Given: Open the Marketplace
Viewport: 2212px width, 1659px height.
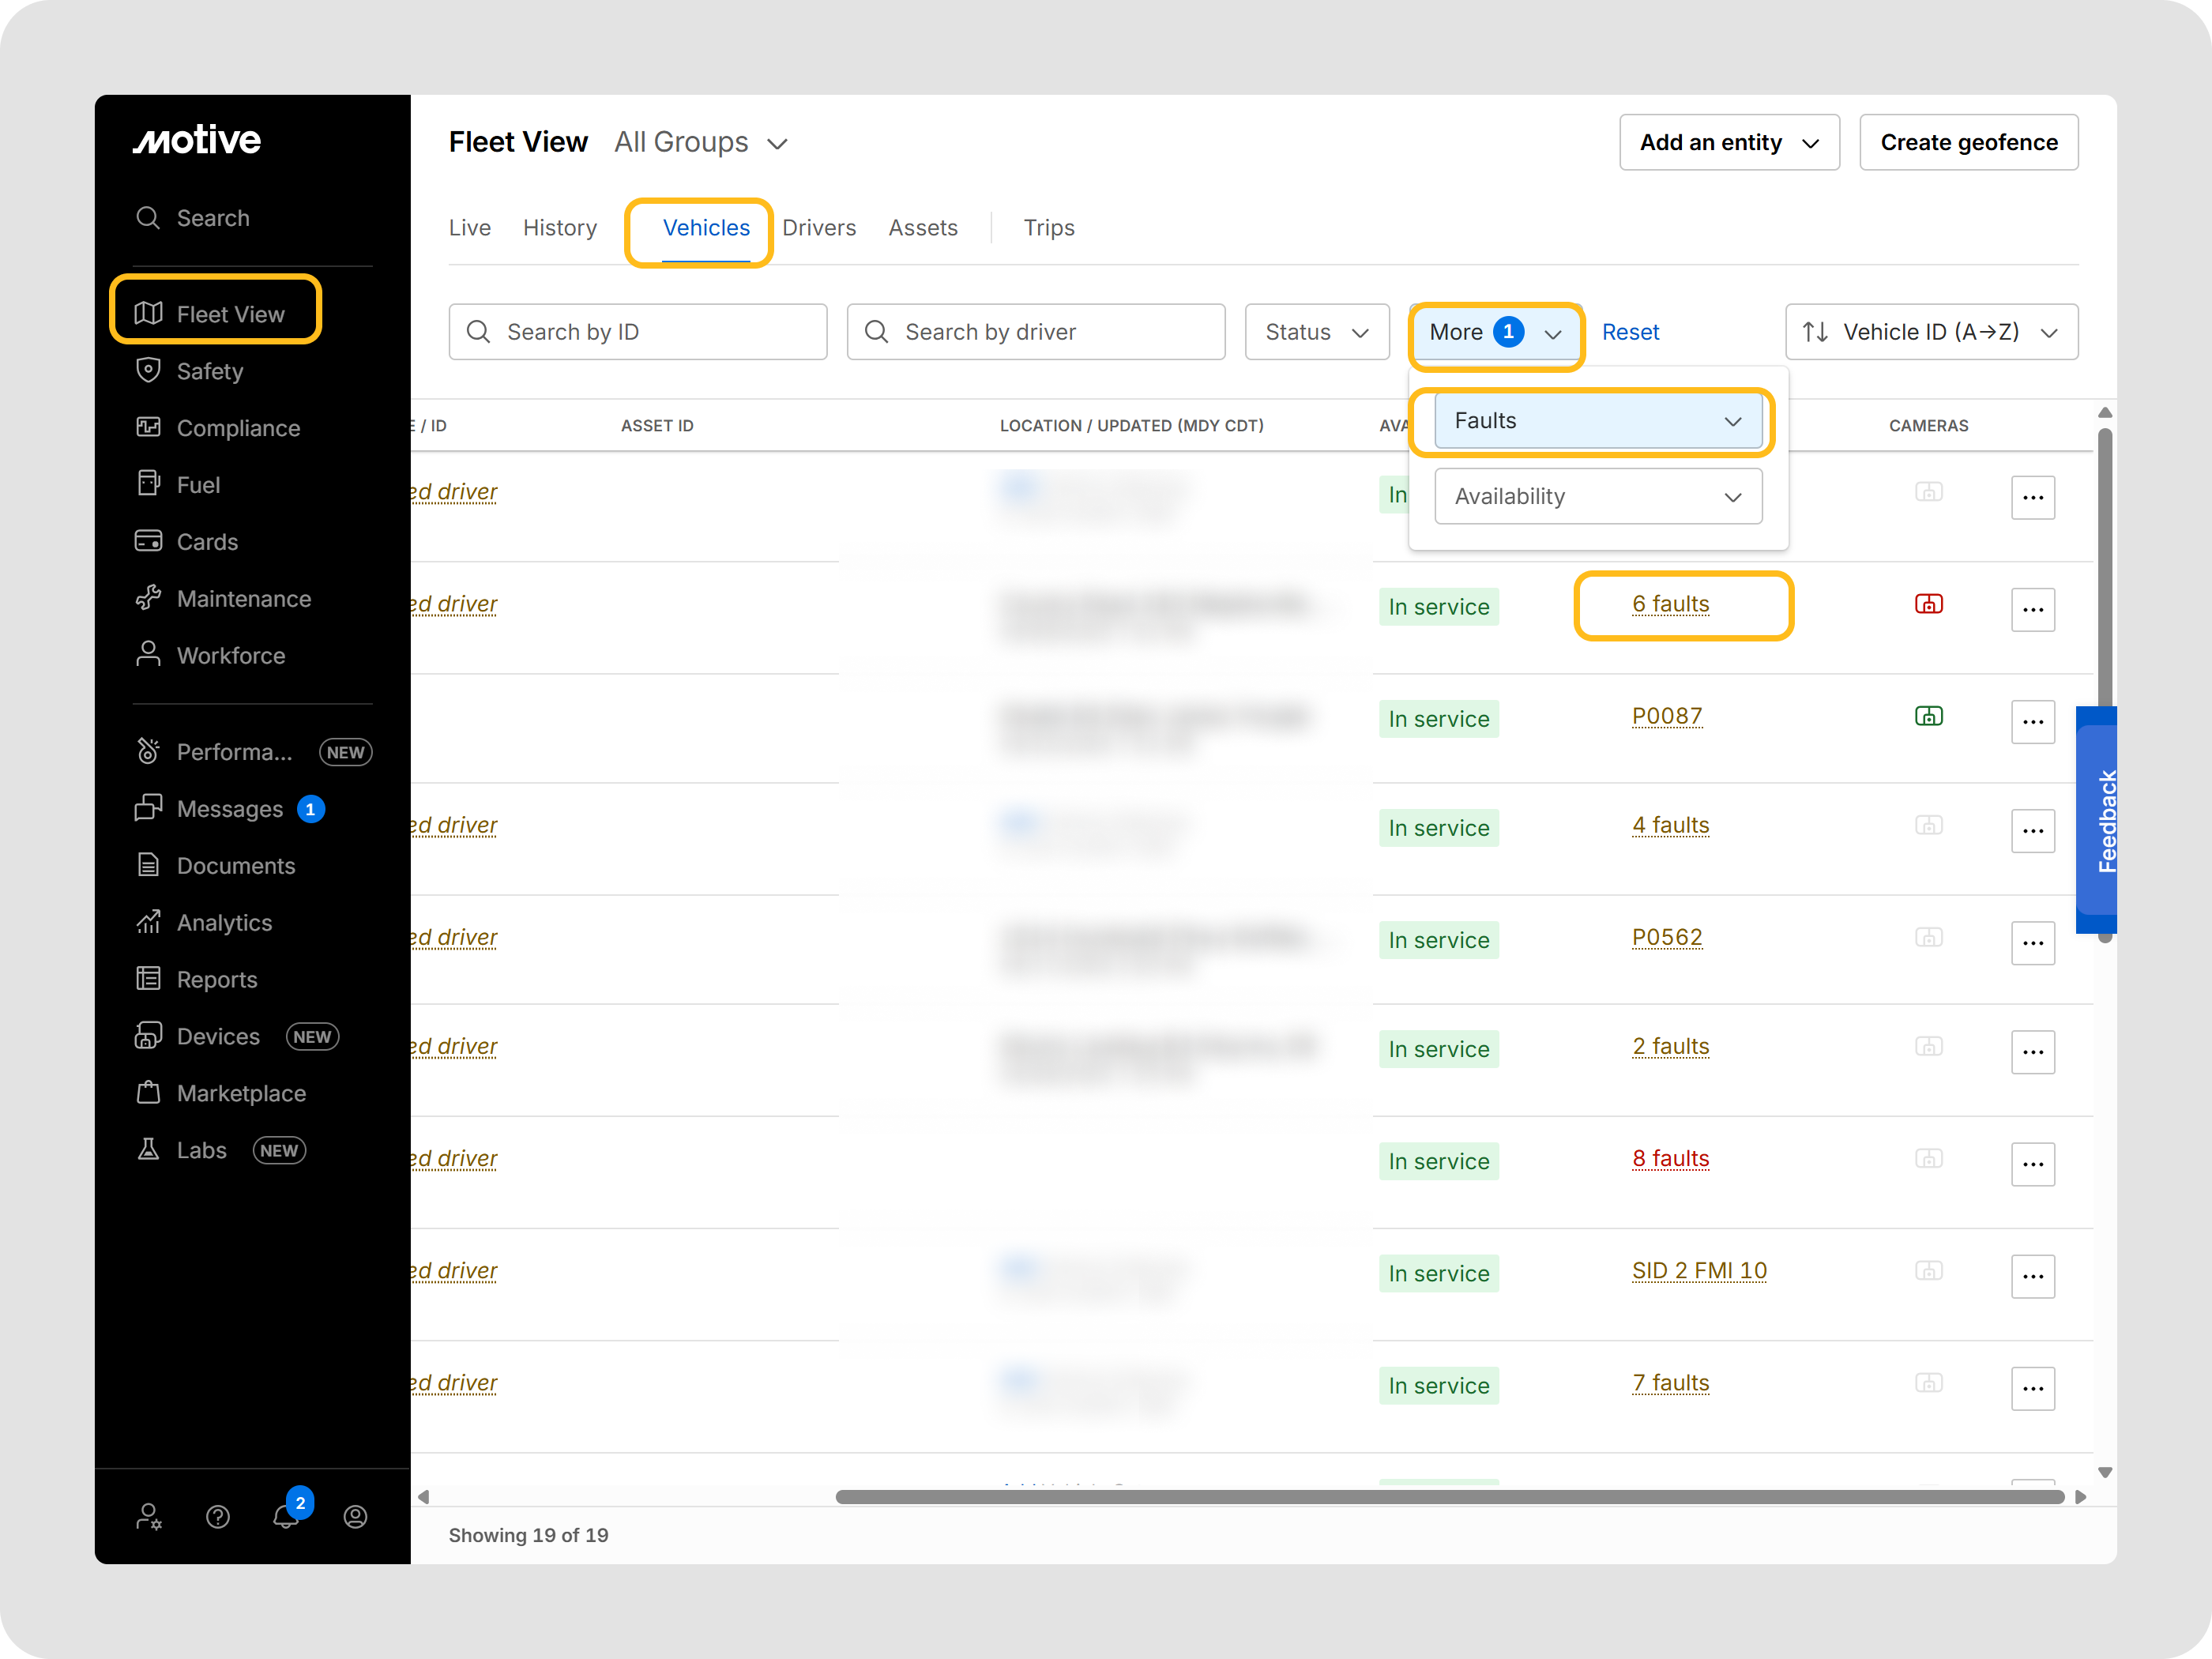Looking at the screenshot, I should [x=221, y=1094].
